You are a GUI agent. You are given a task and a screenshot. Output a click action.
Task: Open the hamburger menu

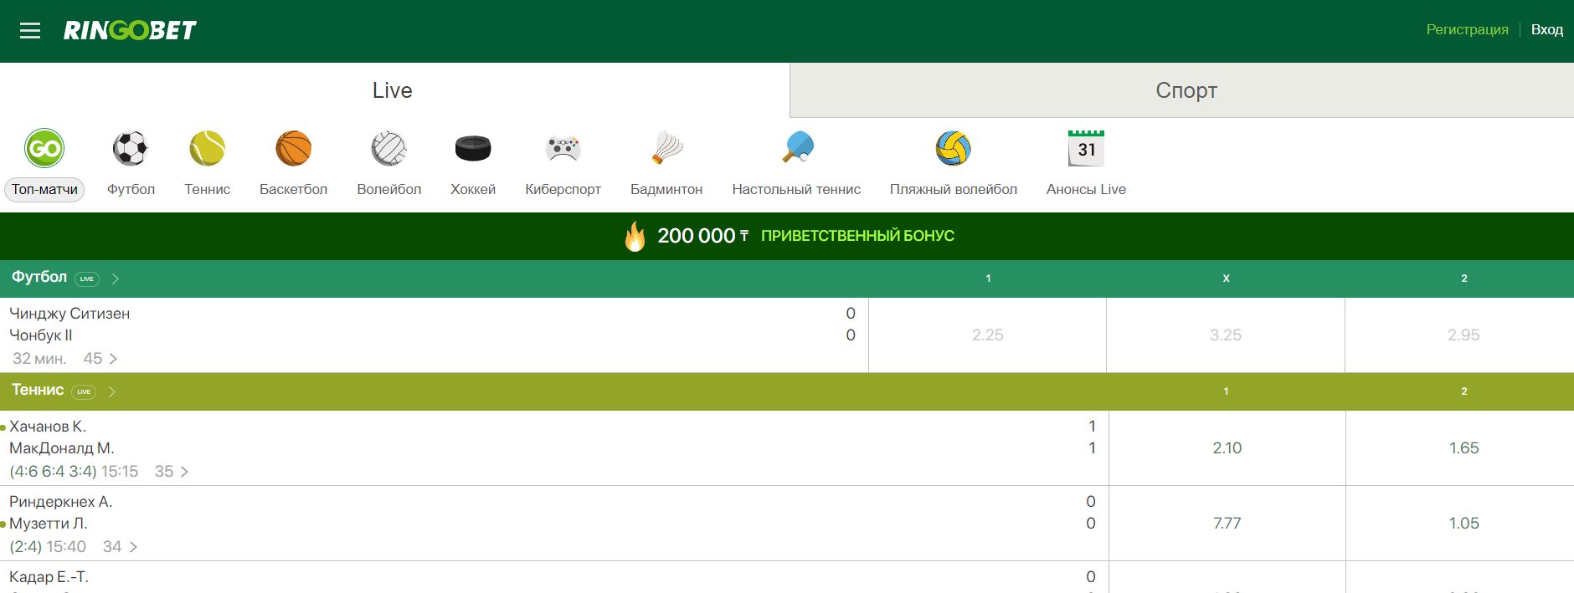click(30, 31)
